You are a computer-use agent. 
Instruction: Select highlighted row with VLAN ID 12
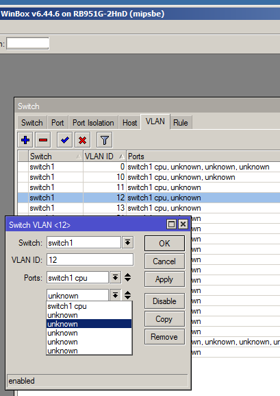[149, 198]
